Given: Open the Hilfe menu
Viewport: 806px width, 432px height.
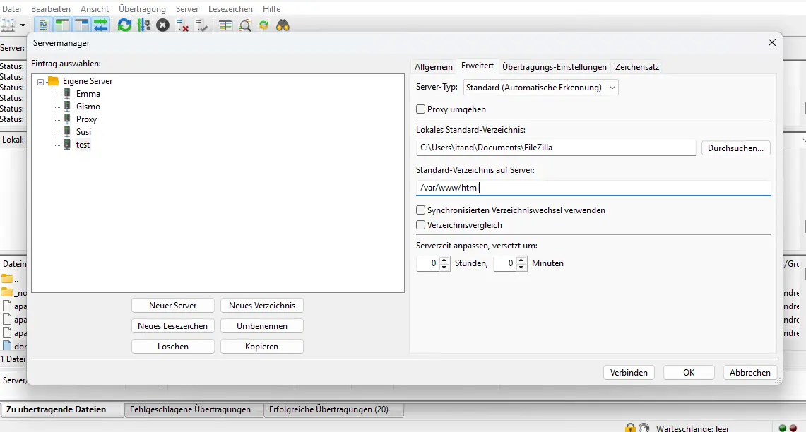Looking at the screenshot, I should pyautogui.click(x=271, y=8).
